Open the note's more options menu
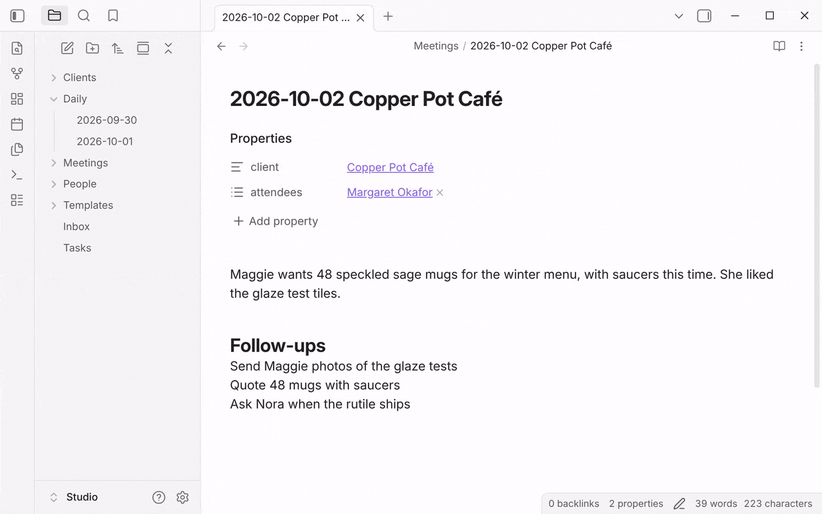Screen dimensions: 822x514 click(x=801, y=46)
